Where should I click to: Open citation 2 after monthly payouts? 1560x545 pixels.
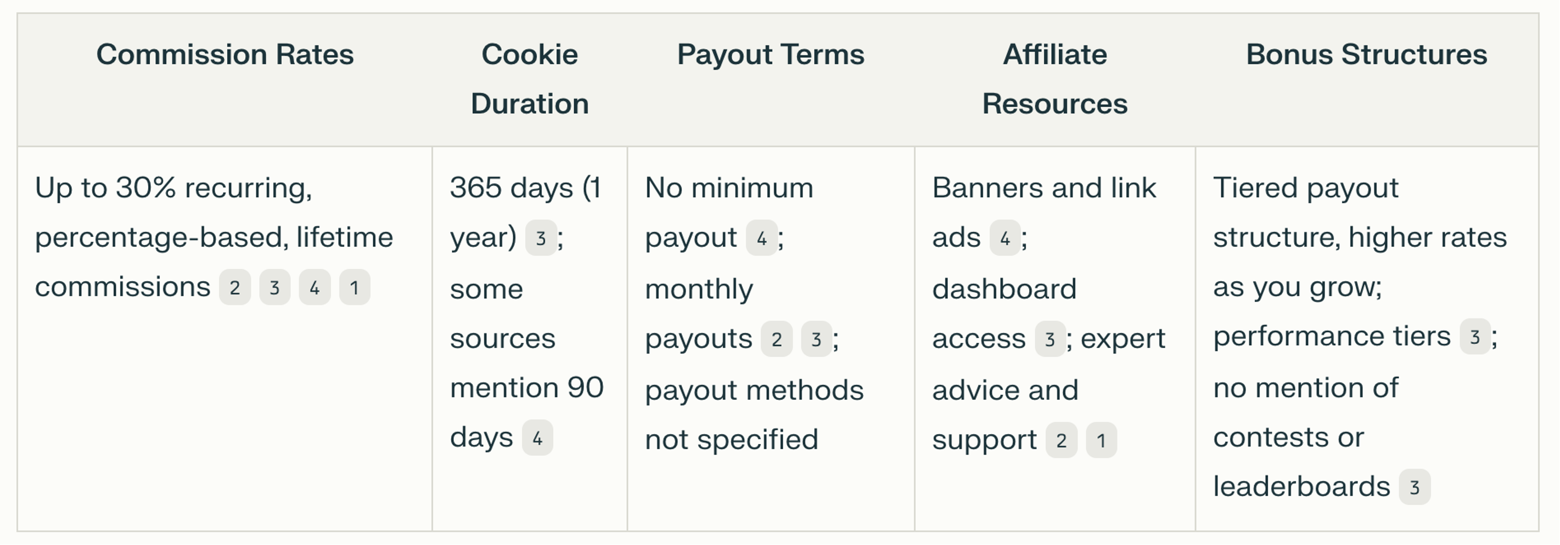(x=777, y=339)
